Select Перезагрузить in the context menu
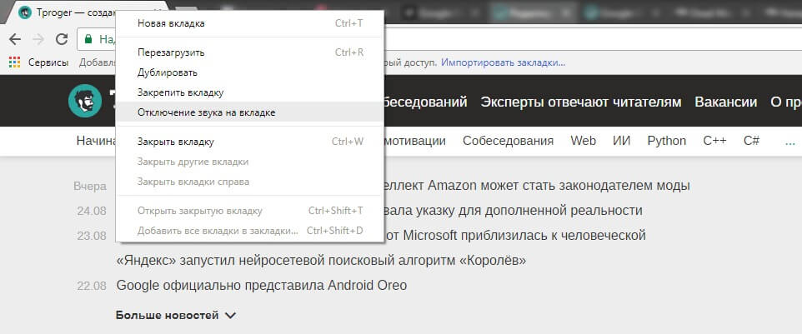 (171, 52)
